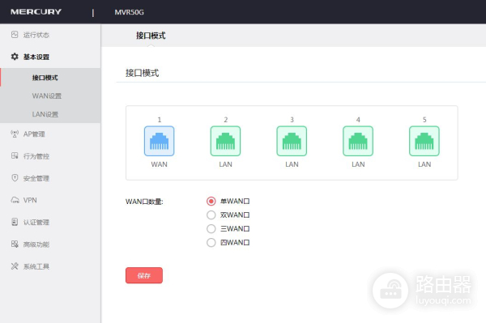Click the MVR50G model name
Screen dimensions: 486x323
pos(129,12)
